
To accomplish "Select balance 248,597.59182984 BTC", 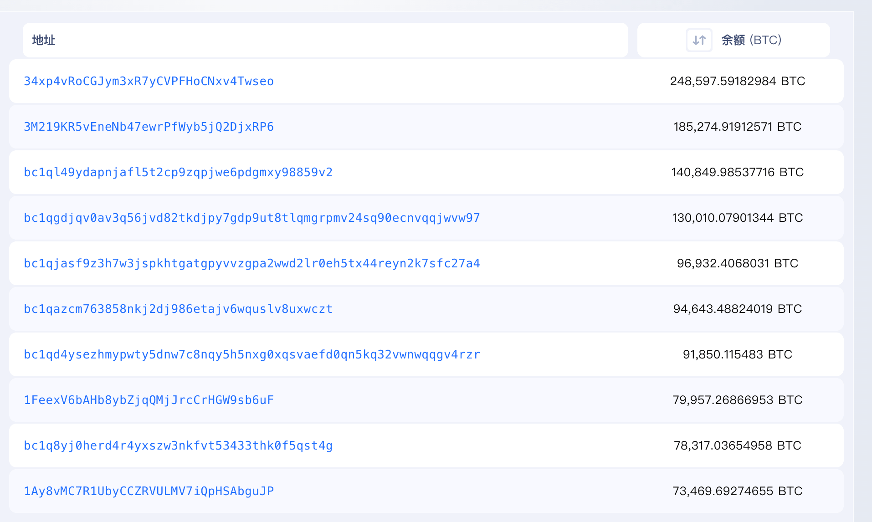I will click(738, 81).
